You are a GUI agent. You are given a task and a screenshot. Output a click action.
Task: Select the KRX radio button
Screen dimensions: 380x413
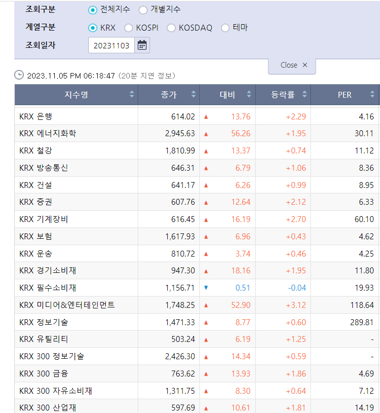point(92,28)
